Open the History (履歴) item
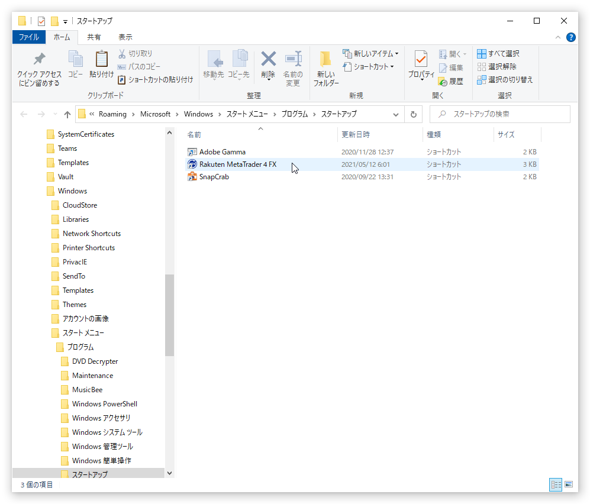The image size is (590, 504). [x=451, y=81]
